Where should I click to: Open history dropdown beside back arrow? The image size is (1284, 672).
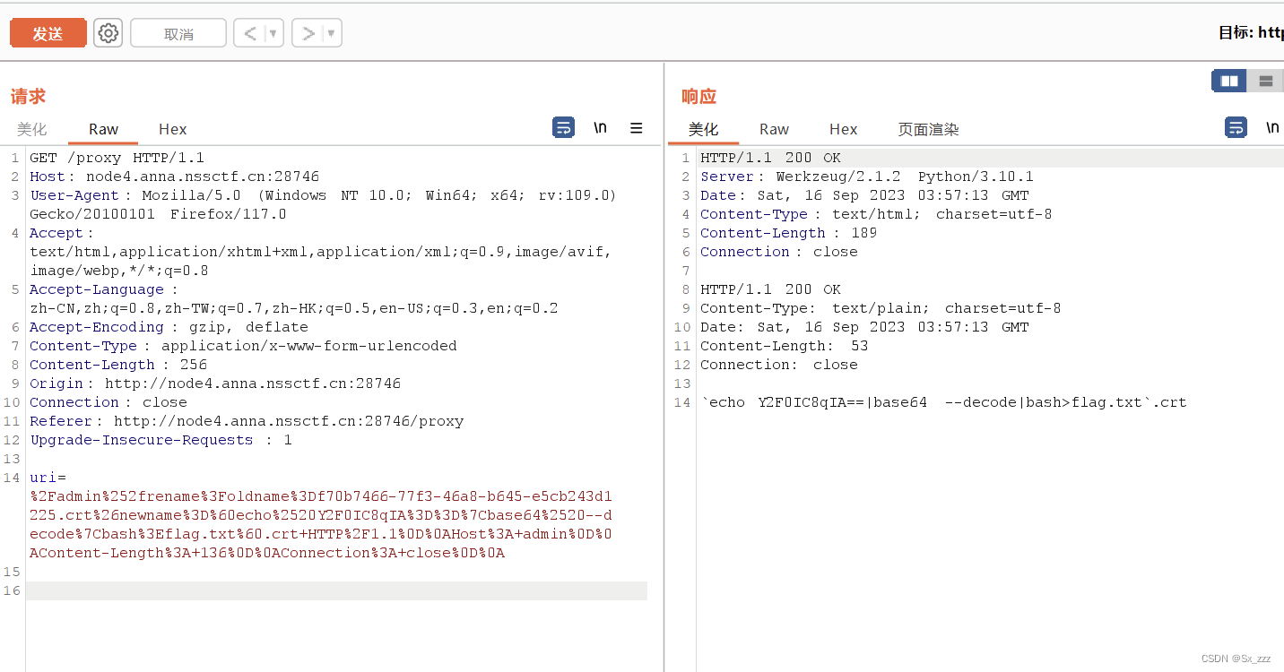273,34
